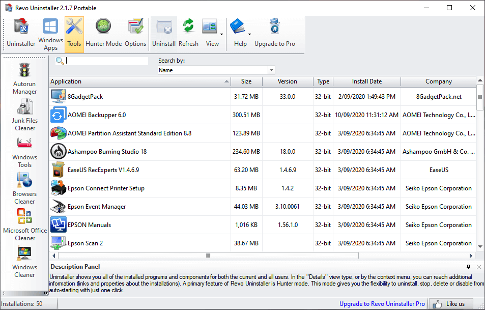485x310 pixels.
Task: Select AOMEI Partition Assistant Standard Edition 8.8
Action: (130, 133)
